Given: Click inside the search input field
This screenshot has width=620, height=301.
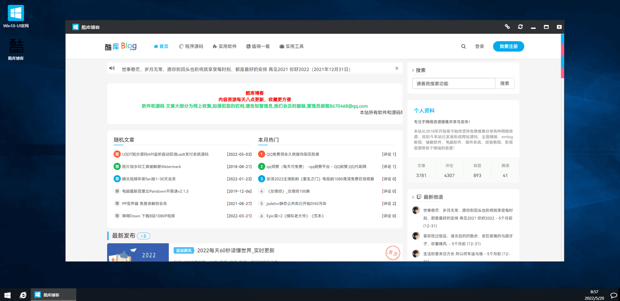Looking at the screenshot, I should coord(453,83).
